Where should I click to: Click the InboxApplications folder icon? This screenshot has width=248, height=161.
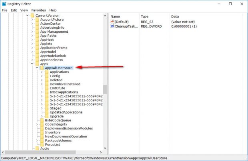coord(47,92)
